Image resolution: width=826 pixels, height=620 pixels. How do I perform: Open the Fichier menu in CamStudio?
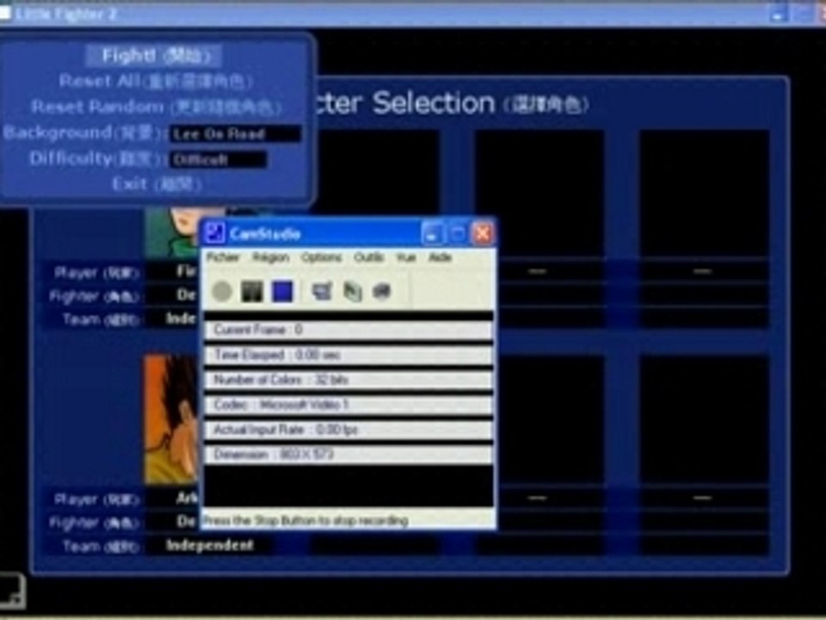[x=223, y=257]
